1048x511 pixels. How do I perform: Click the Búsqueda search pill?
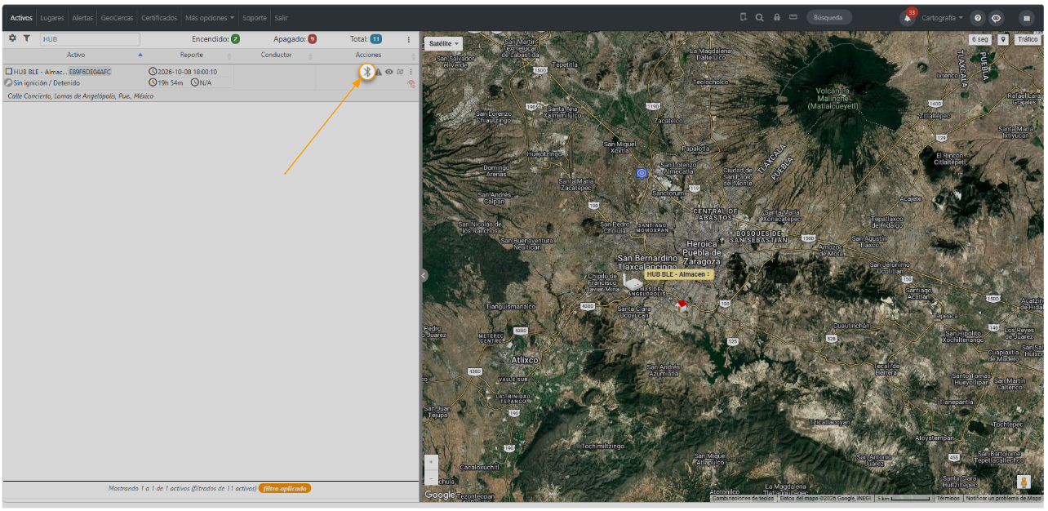(829, 17)
